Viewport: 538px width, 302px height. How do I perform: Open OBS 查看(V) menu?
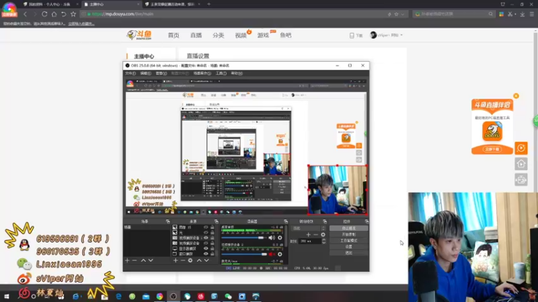point(161,73)
